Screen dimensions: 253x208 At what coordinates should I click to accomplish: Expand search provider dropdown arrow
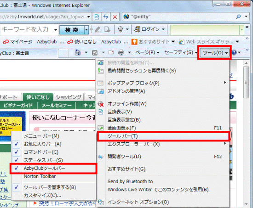(x=246, y=17)
